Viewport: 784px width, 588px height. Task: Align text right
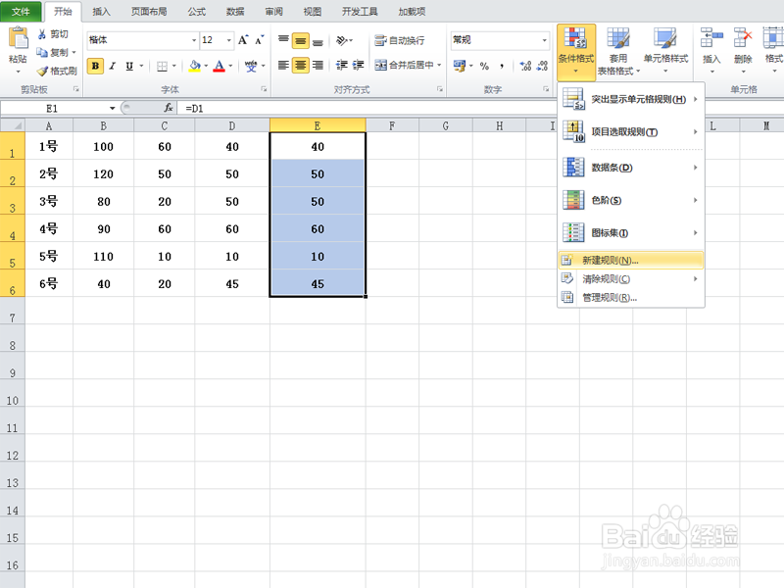click(x=318, y=66)
